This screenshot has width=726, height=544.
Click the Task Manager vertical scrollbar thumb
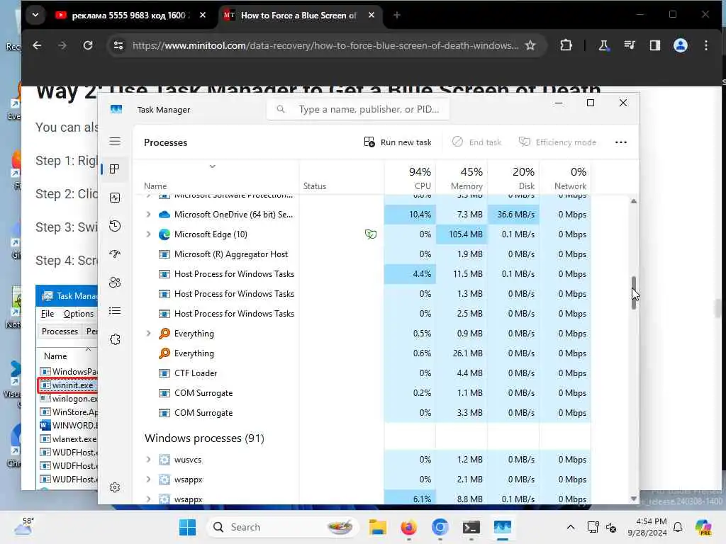[x=633, y=293]
